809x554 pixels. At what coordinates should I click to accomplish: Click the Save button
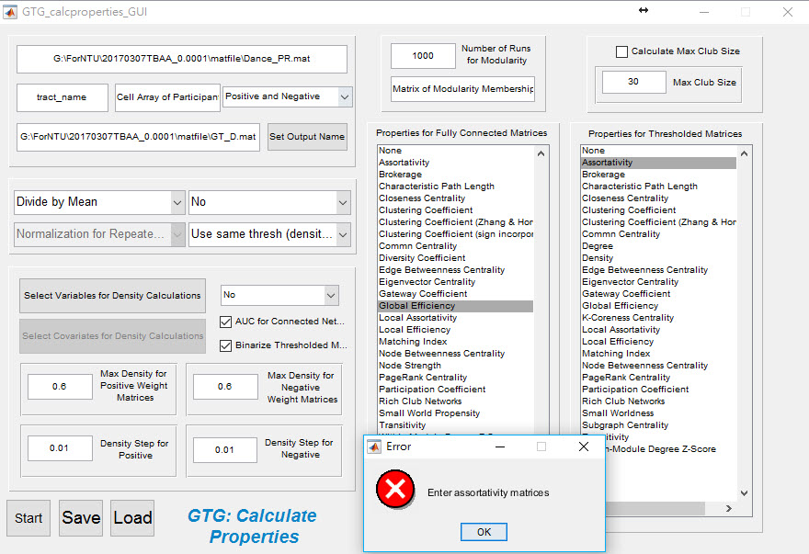pos(81,518)
